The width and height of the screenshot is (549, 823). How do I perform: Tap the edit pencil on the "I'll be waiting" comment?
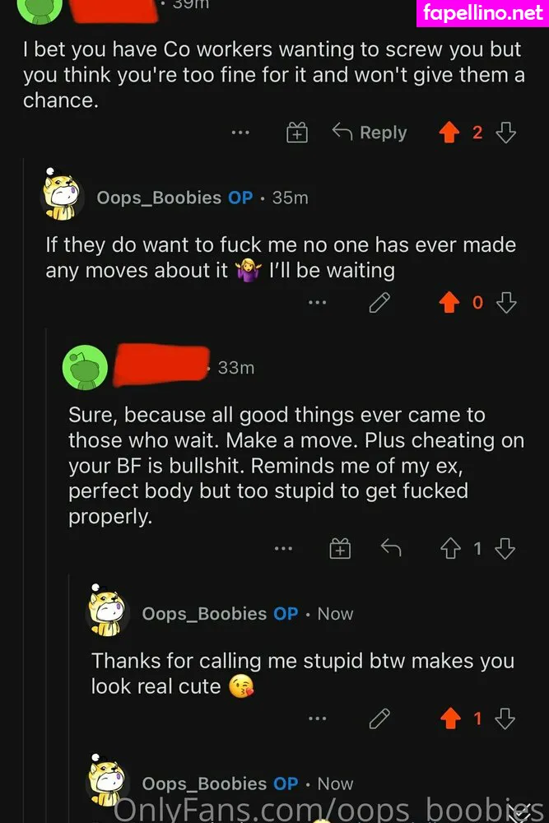click(x=379, y=303)
